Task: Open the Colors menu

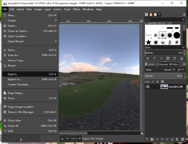Action: pos(57,9)
